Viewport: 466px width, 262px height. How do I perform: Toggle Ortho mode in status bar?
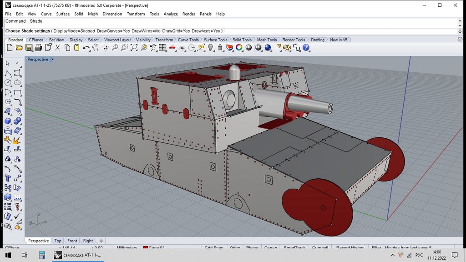[235, 248]
